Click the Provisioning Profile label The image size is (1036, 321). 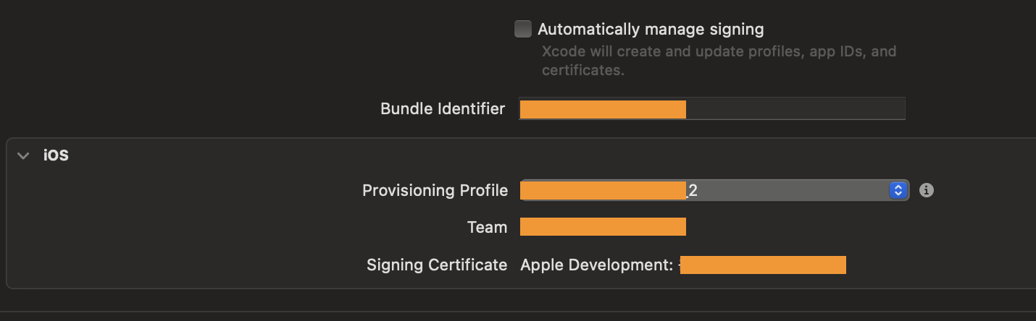coord(435,191)
